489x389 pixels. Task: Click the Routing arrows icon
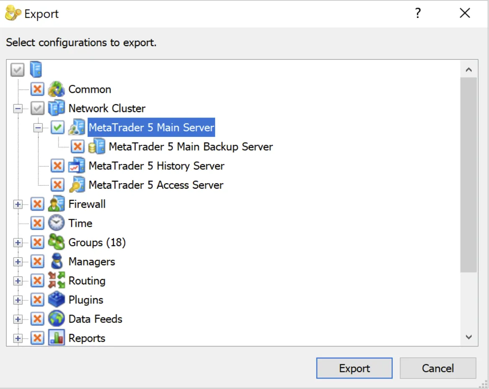[x=57, y=281]
